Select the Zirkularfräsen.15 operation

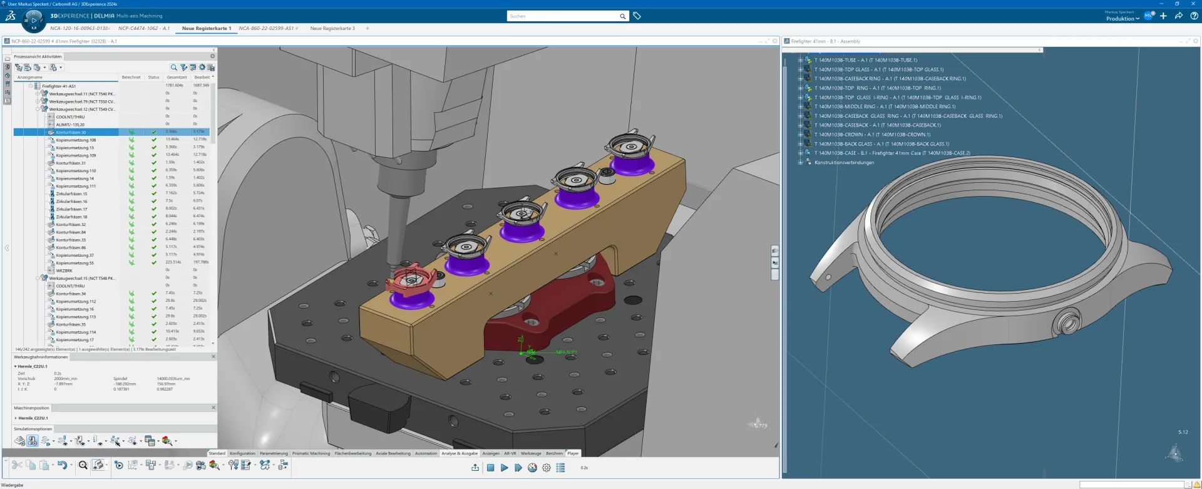pyautogui.click(x=71, y=194)
